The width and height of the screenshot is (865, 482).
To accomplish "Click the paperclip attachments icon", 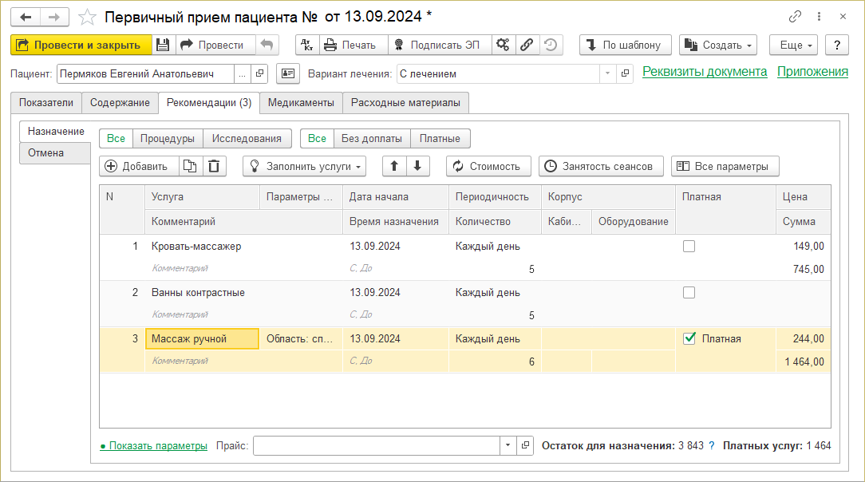I will [x=527, y=45].
